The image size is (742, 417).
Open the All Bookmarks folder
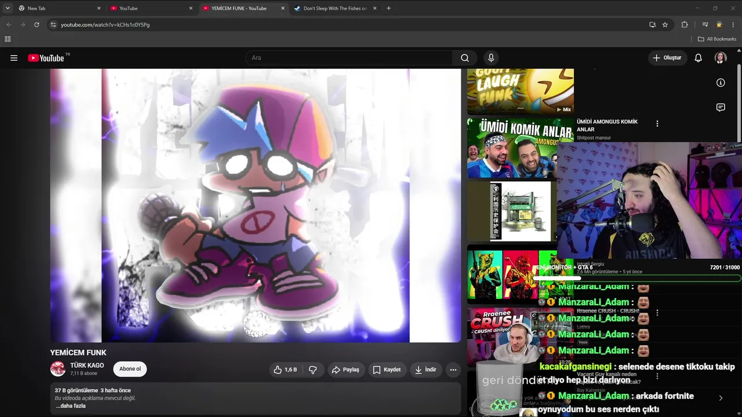point(716,39)
